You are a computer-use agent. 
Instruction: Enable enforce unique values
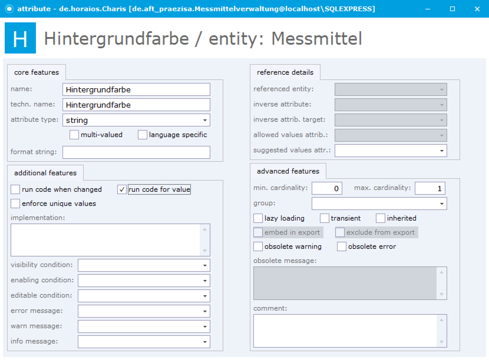15,204
